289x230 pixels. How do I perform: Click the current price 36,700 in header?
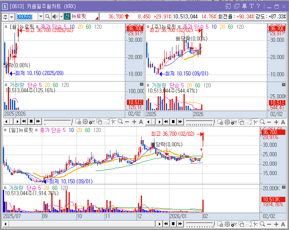tap(116, 17)
